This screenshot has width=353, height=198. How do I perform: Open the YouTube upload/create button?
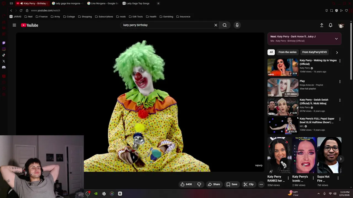coord(322,25)
